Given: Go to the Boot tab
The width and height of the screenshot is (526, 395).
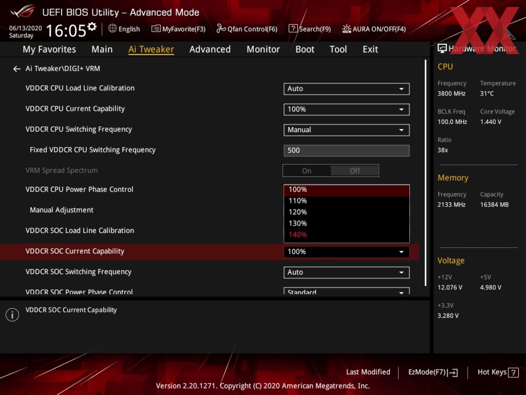Looking at the screenshot, I should tap(305, 49).
